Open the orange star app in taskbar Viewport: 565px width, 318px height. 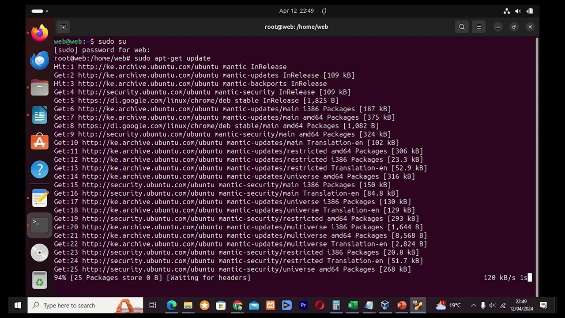pos(204,305)
